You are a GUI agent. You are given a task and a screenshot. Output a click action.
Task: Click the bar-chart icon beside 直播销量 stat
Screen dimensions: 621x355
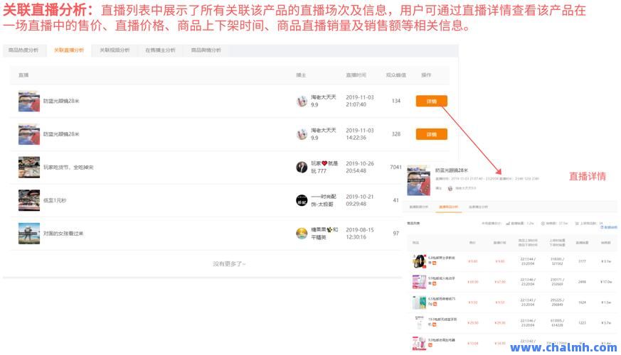pos(508,224)
